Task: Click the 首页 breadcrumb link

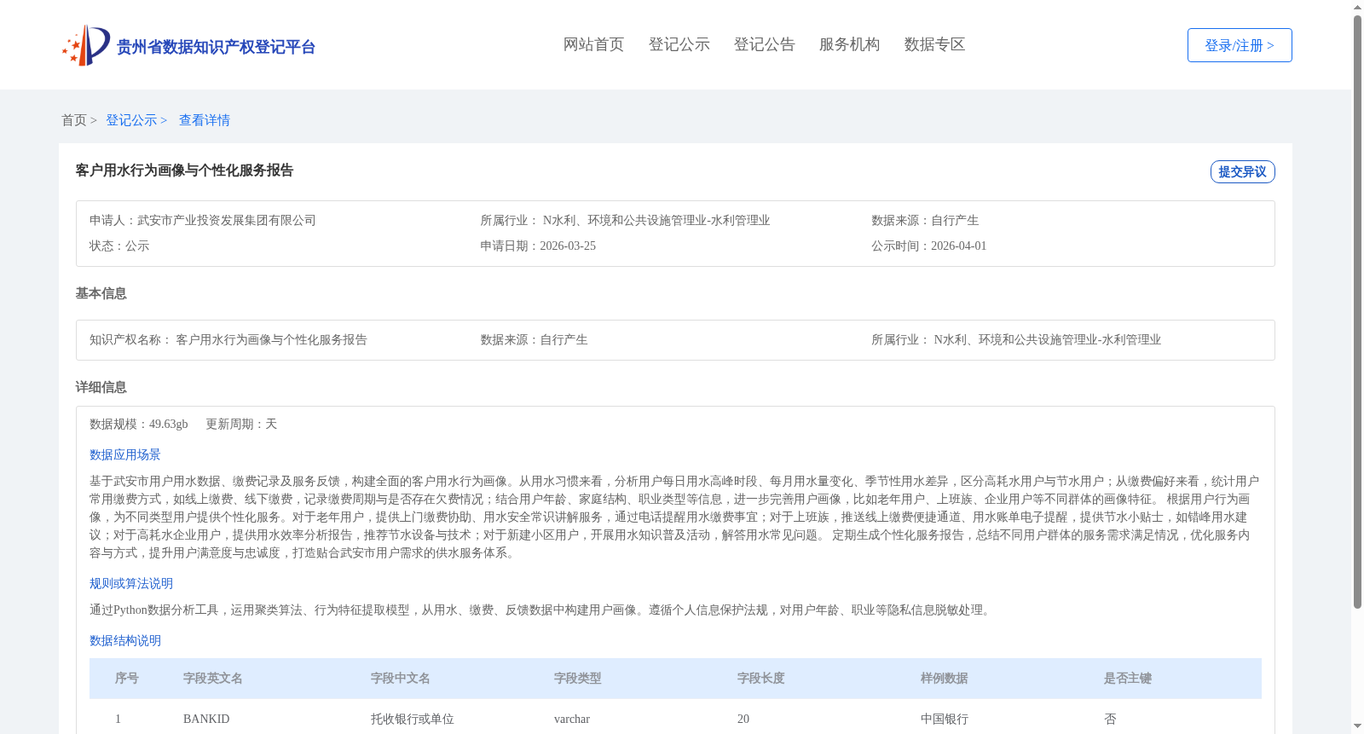Action: 73,120
